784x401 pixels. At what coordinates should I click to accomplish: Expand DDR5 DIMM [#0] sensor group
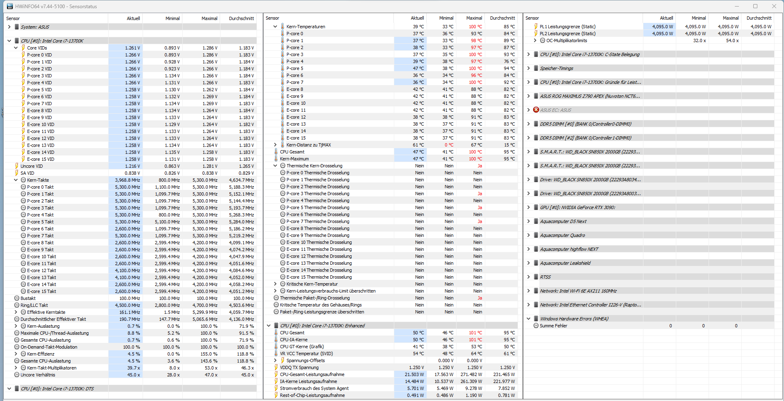(528, 124)
